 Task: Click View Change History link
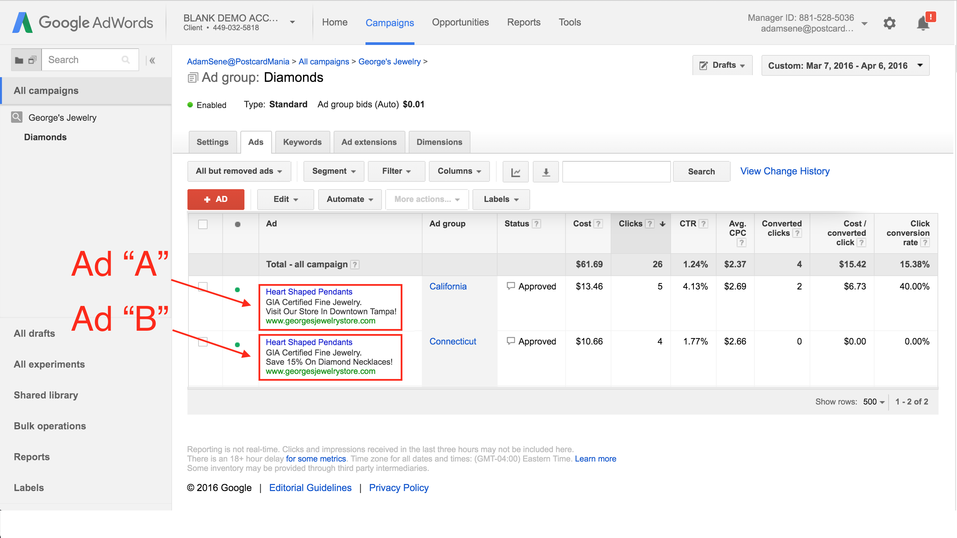785,171
